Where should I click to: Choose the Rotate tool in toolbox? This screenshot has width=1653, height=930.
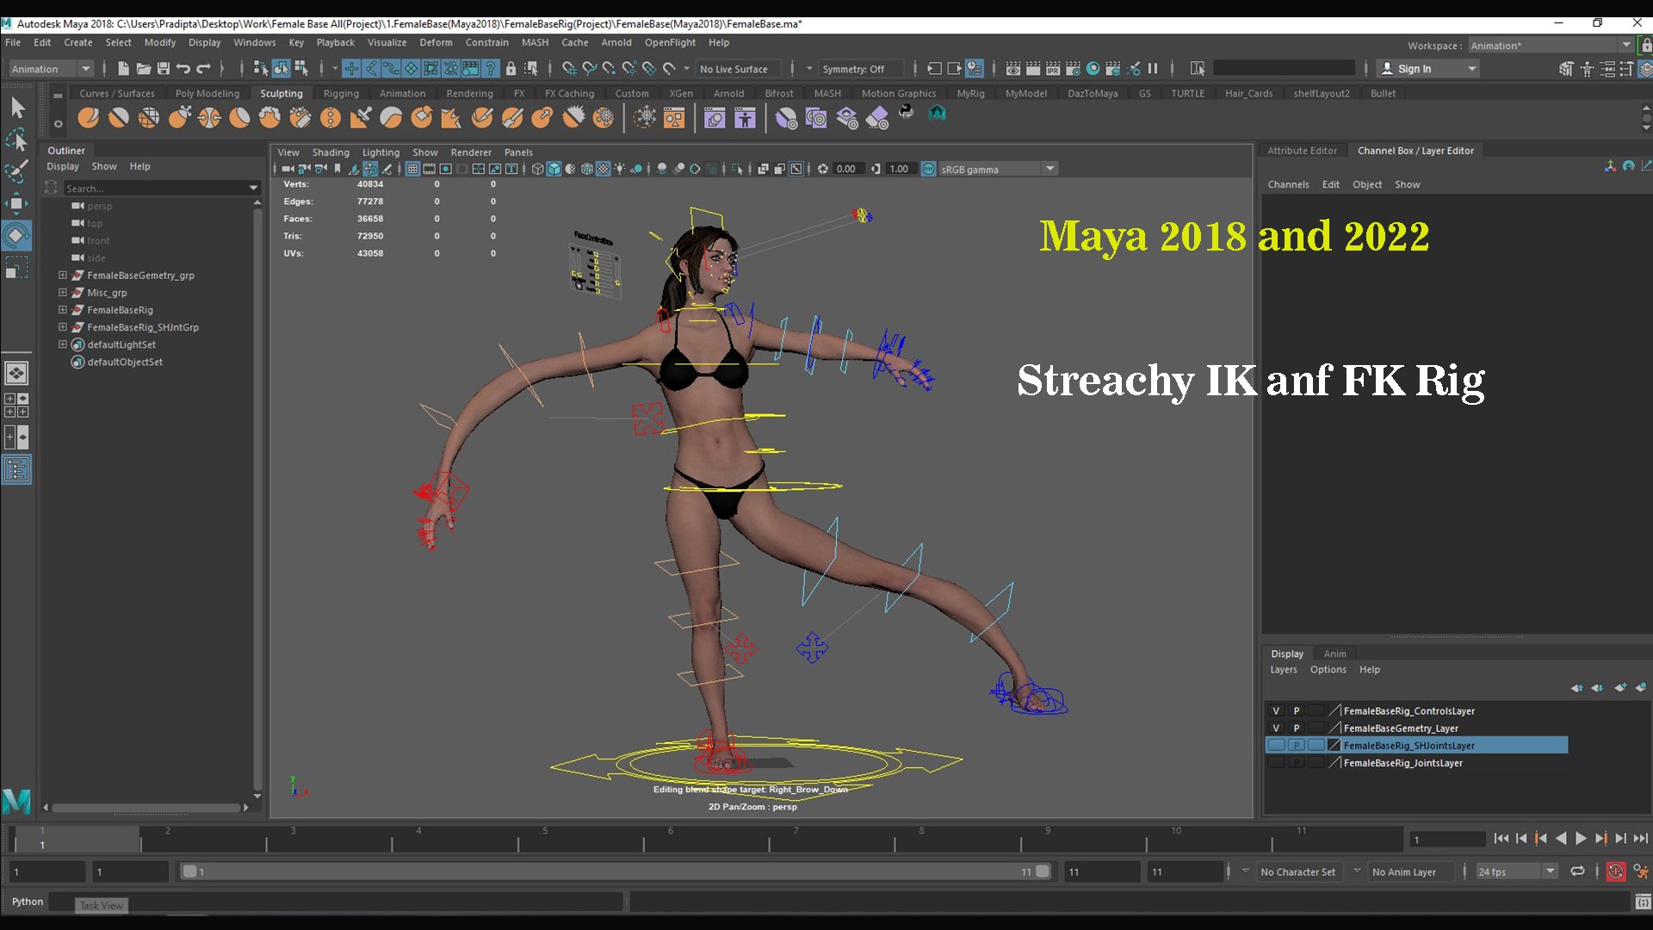tap(17, 235)
